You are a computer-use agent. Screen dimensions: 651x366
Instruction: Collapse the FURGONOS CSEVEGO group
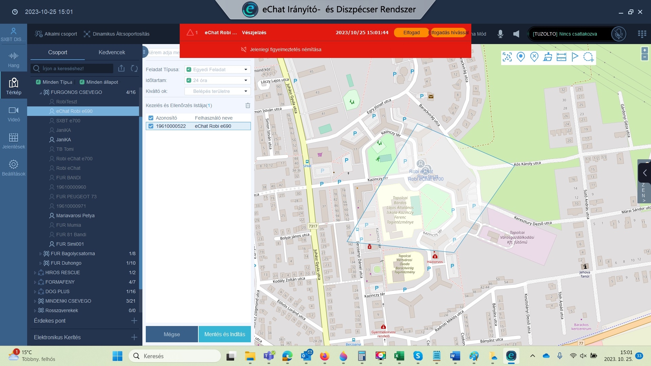(41, 93)
